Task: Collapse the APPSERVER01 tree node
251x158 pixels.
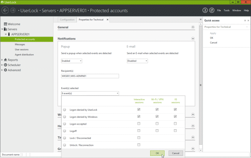Action: click(6, 34)
